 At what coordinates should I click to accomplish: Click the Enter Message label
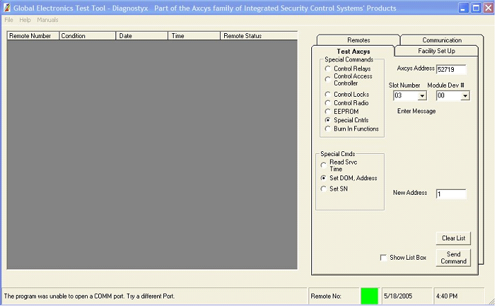(416, 111)
